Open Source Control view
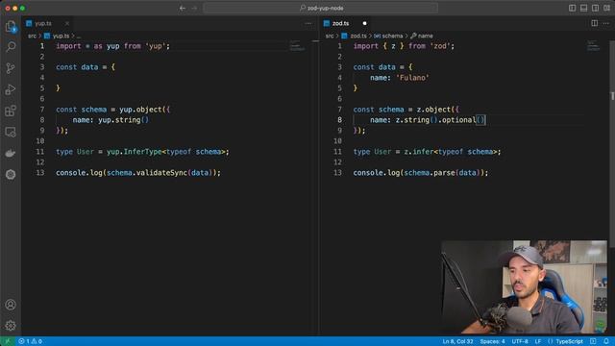The width and height of the screenshot is (615, 346). tap(11, 68)
